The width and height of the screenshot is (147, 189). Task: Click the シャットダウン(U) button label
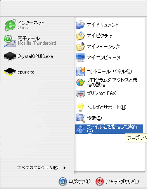[122, 181]
